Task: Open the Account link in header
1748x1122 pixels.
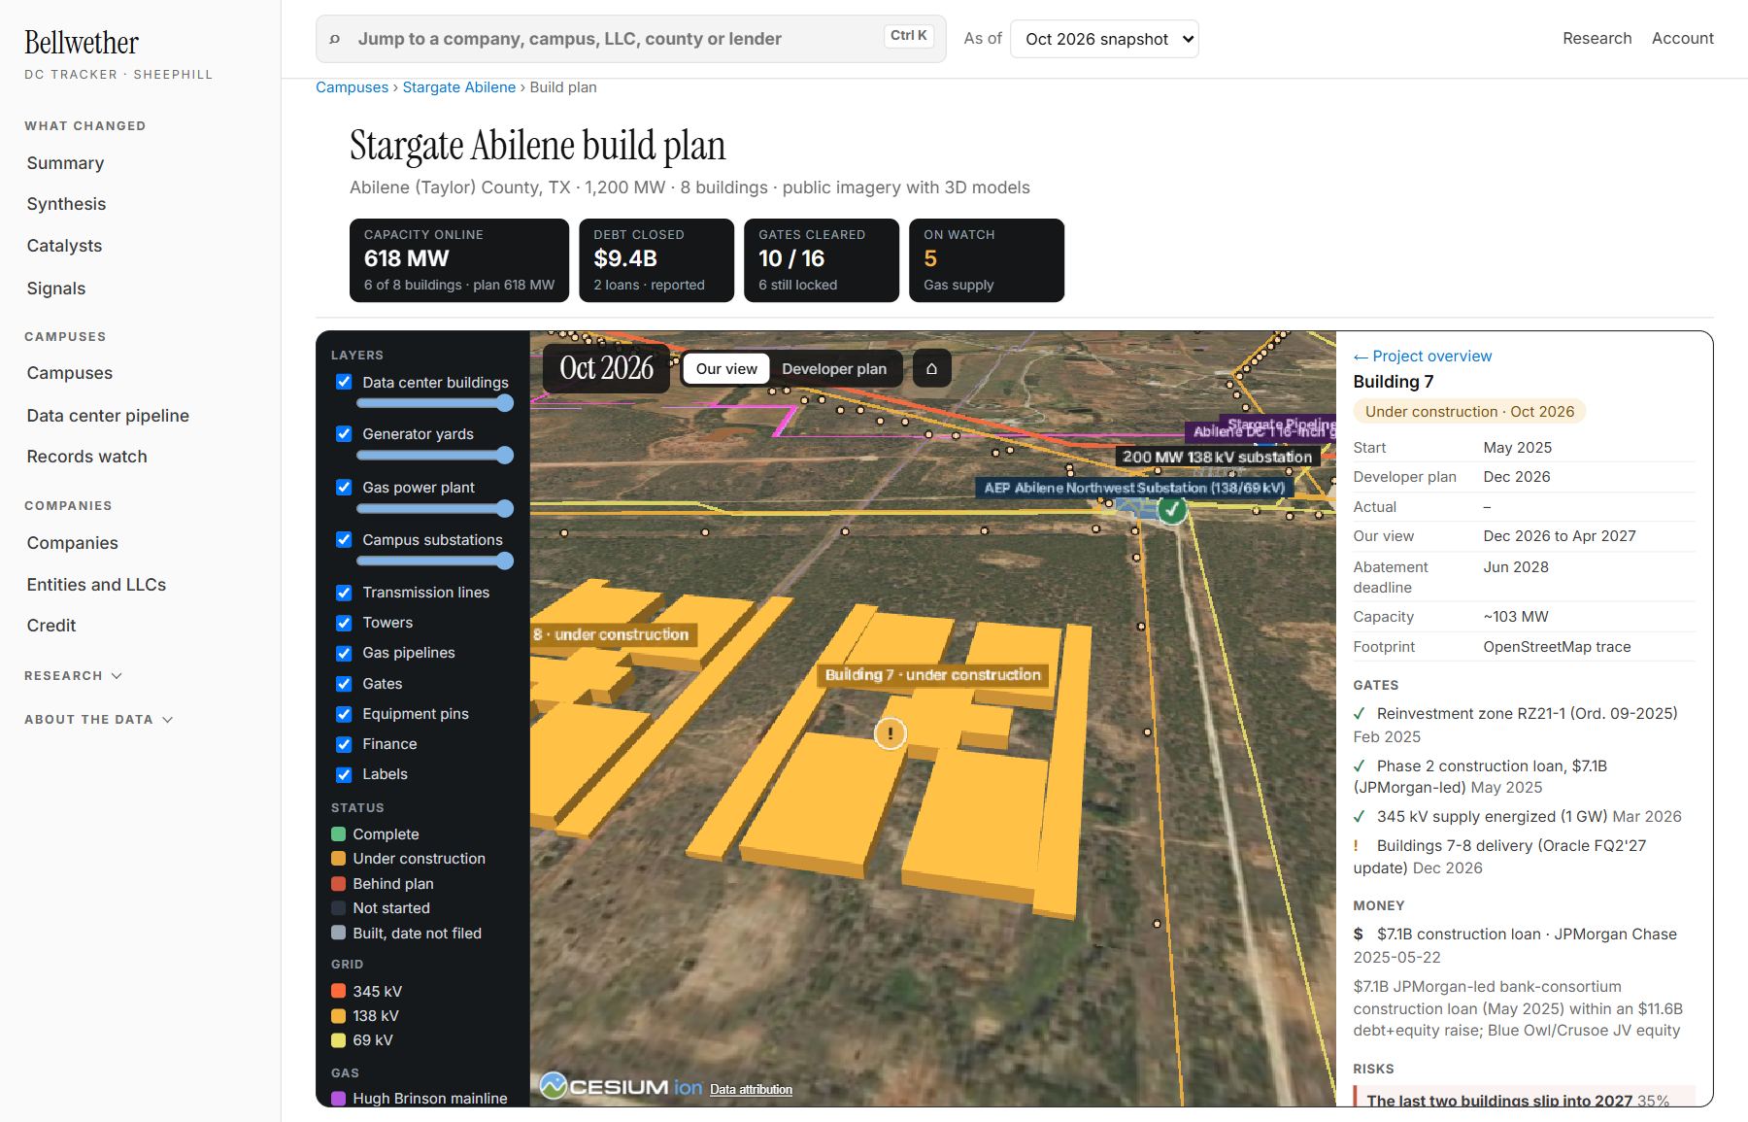Action: 1683,39
